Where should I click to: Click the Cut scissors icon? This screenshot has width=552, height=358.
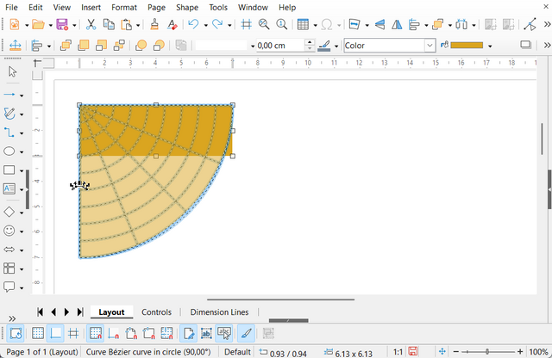[91, 25]
